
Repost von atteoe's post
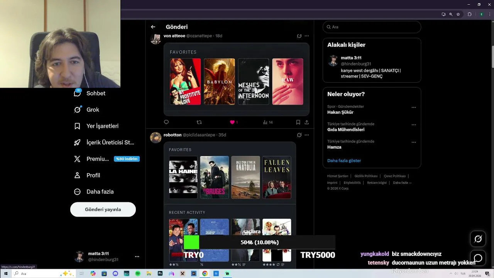click(199, 122)
